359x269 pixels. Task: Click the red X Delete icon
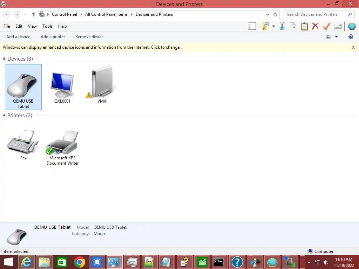coord(315,26)
